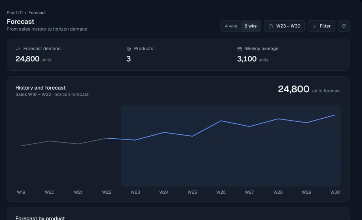Click the W27 axis label
Image resolution: width=362 pixels, height=220 pixels.
249,192
